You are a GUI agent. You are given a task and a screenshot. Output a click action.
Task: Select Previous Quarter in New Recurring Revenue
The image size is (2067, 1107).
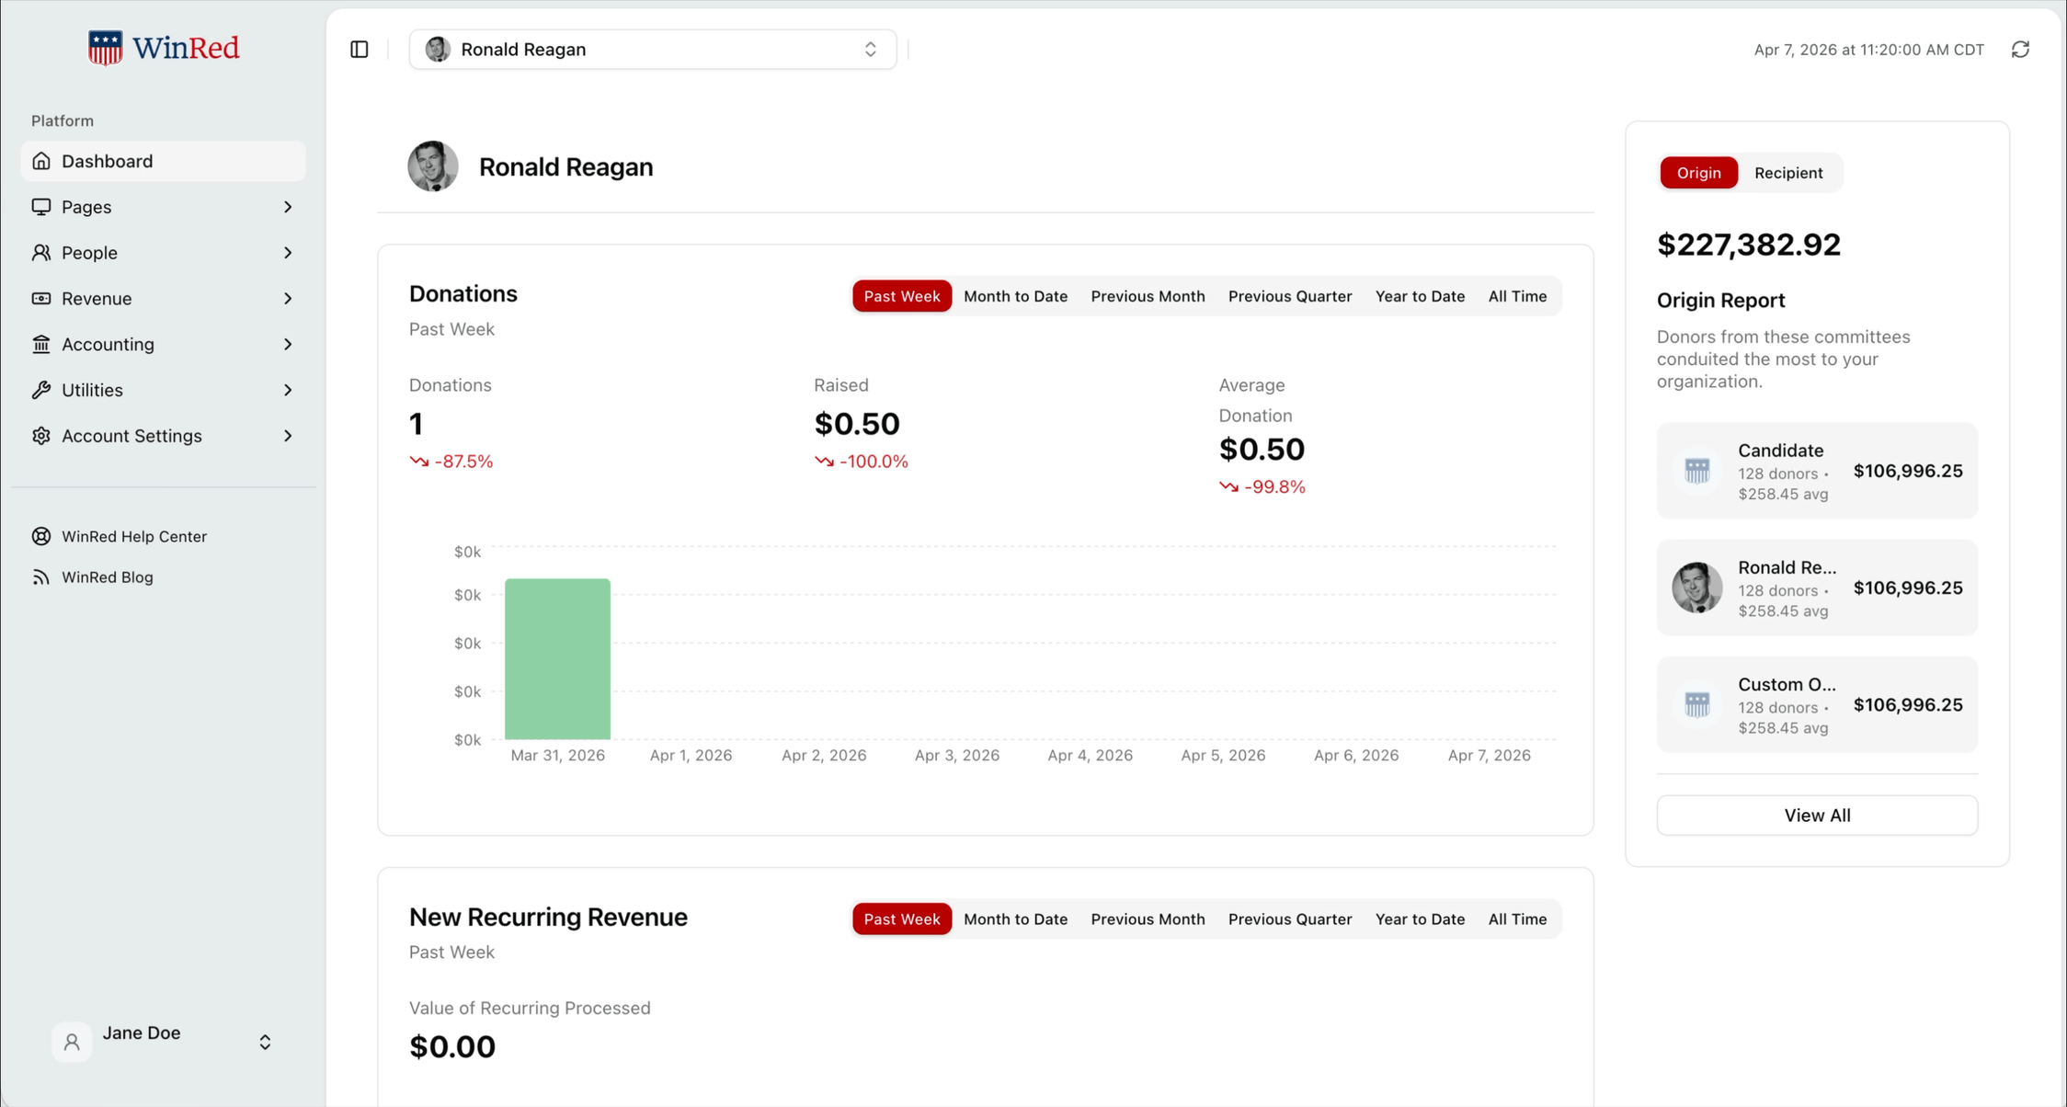tap(1290, 919)
